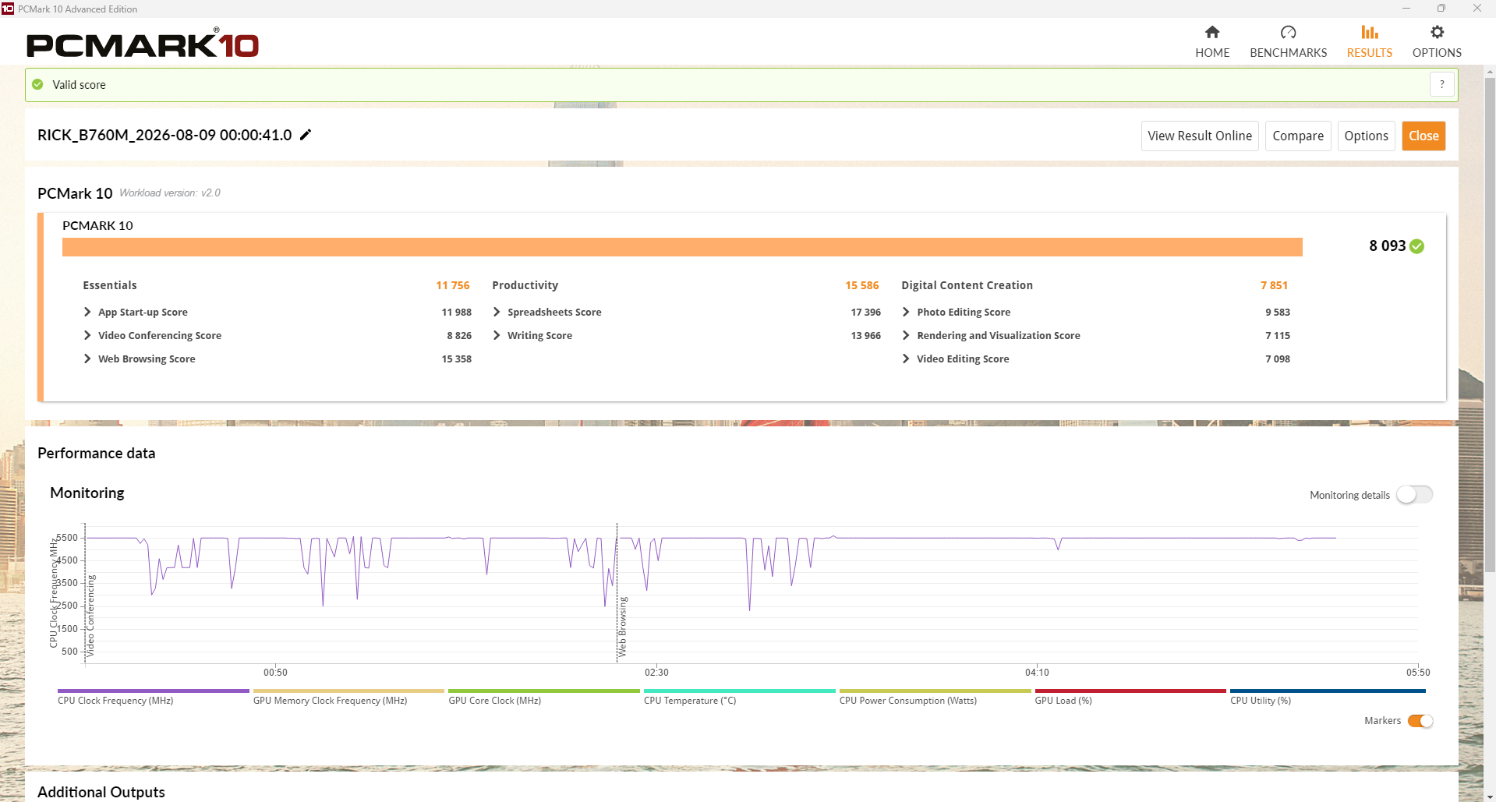Screen dimensions: 1496x802
Task: Click the Productivity heading
Action: point(525,285)
